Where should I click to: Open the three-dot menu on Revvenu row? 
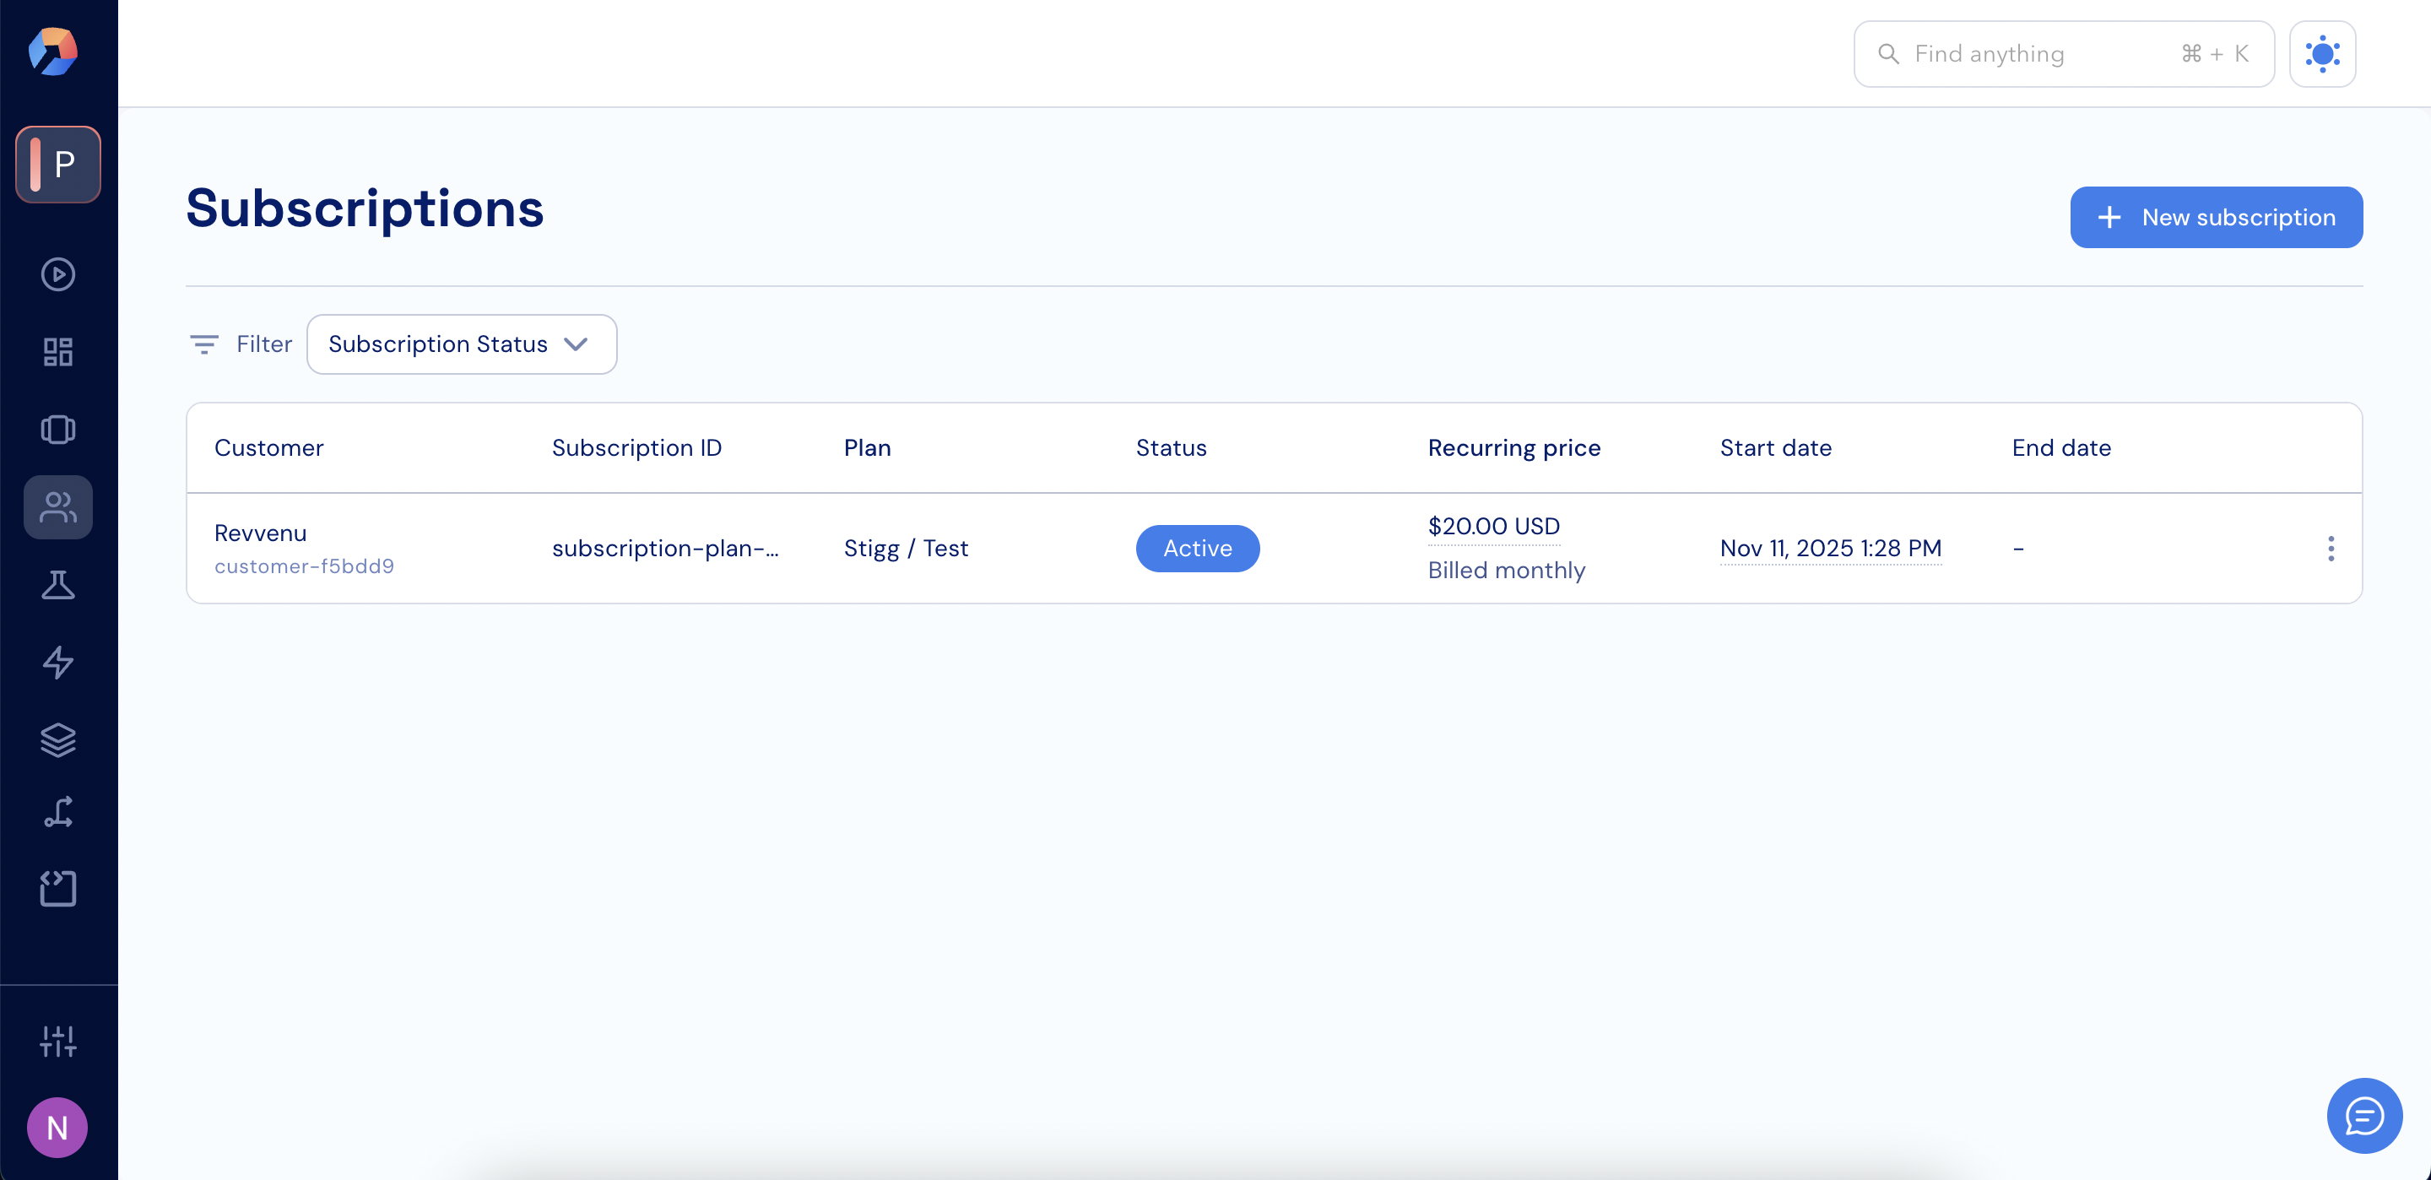2330,549
